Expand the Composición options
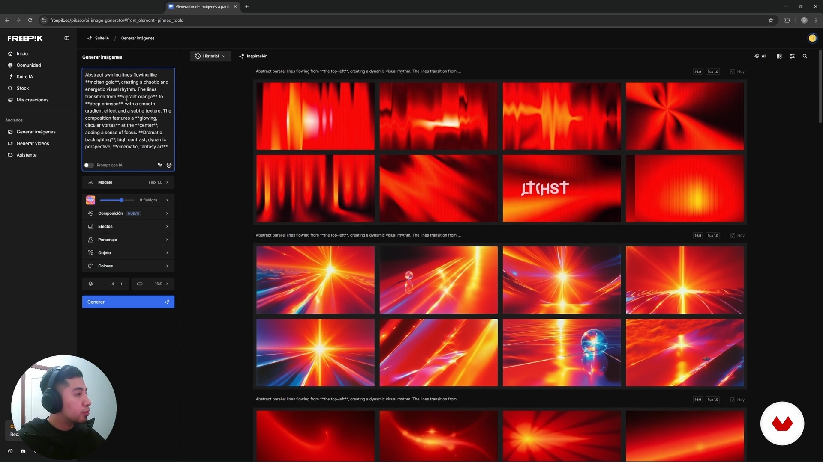 [128, 213]
